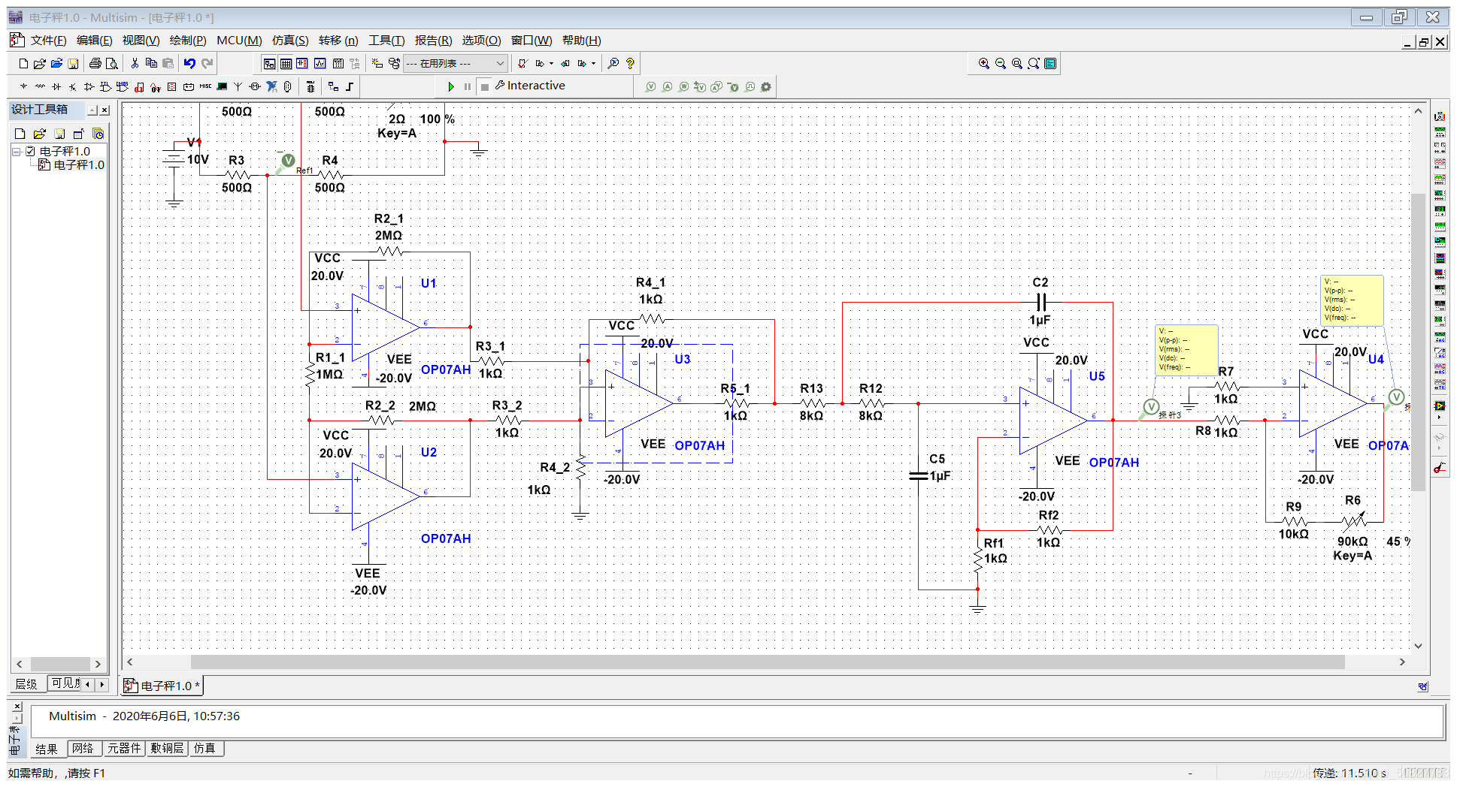
Task: Collapse the 电子秤1.0 project tree node
Action: pyautogui.click(x=16, y=152)
